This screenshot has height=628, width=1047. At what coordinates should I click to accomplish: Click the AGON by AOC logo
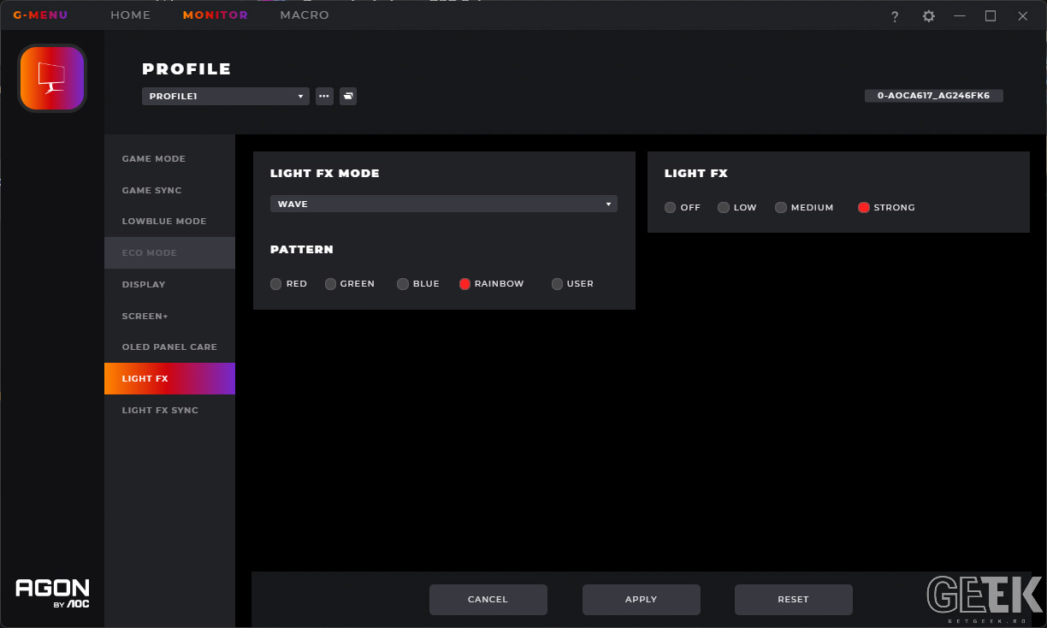click(52, 593)
